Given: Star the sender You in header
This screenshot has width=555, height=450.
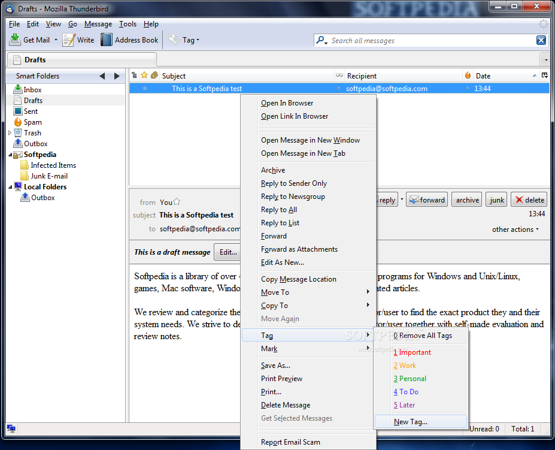Looking at the screenshot, I should [x=177, y=201].
